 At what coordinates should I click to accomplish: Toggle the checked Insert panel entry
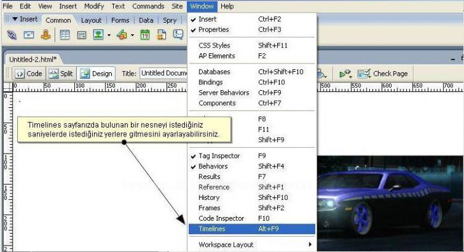coord(252,19)
